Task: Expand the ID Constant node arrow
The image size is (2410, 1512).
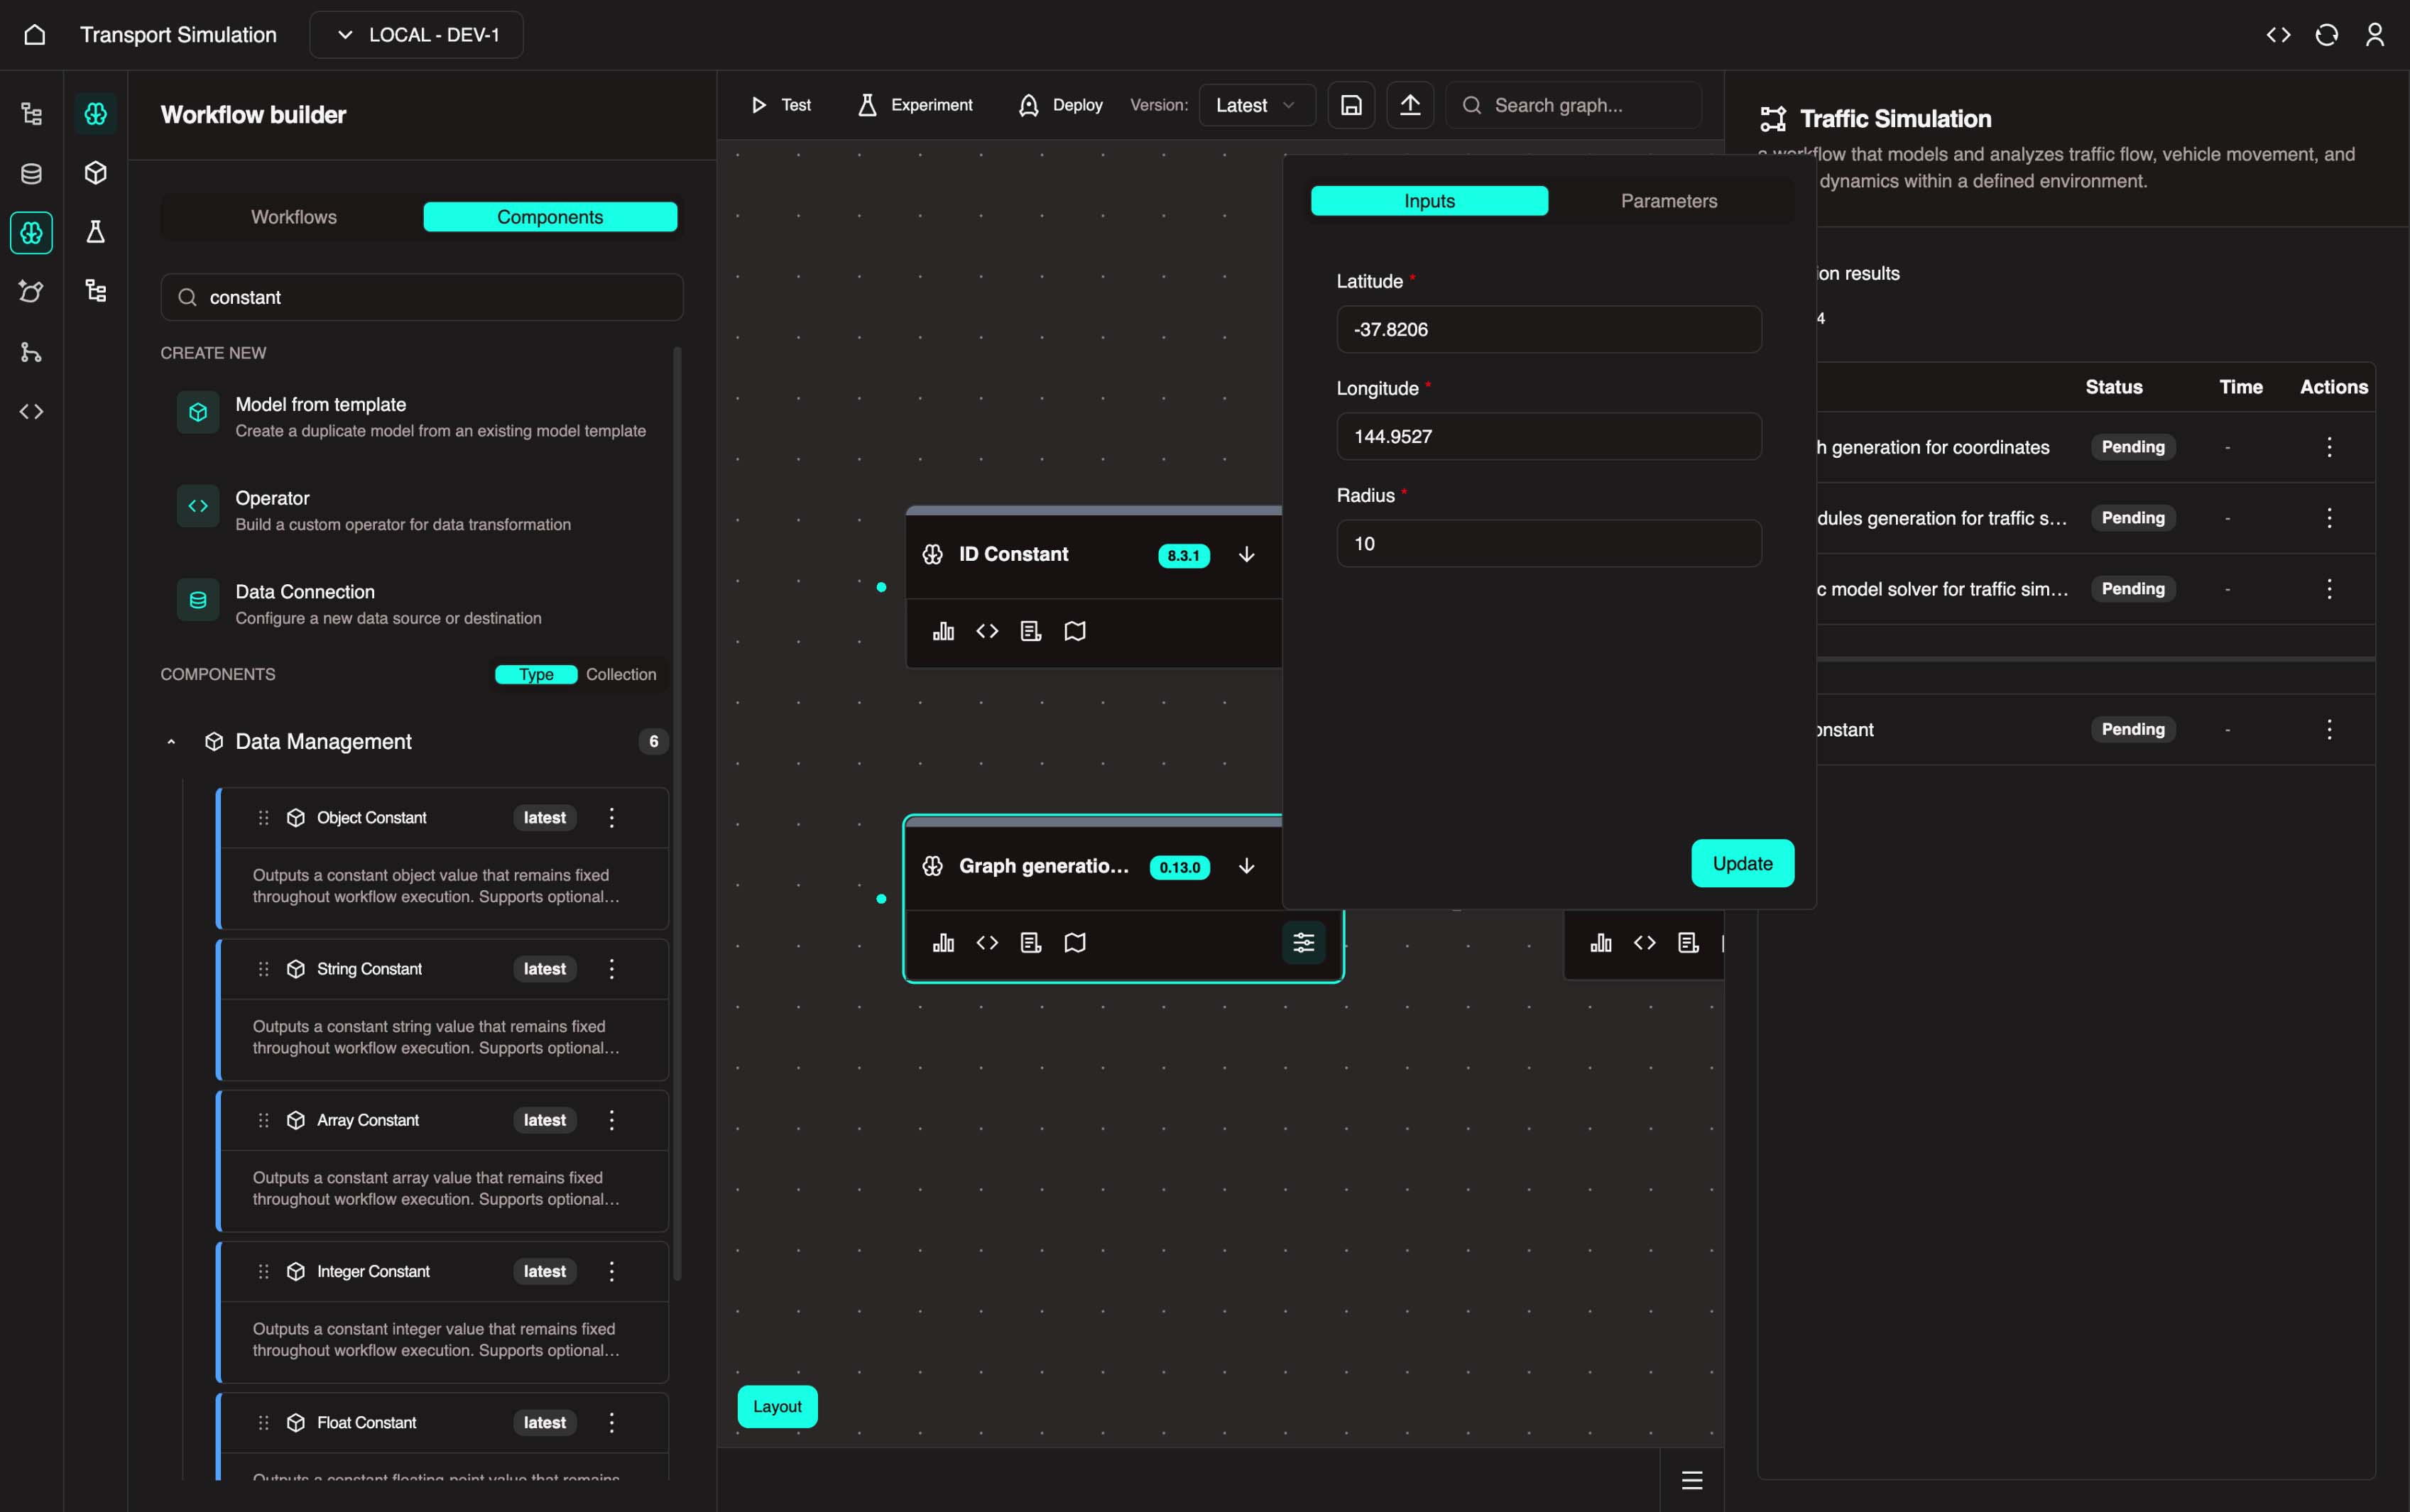Action: 1246,555
